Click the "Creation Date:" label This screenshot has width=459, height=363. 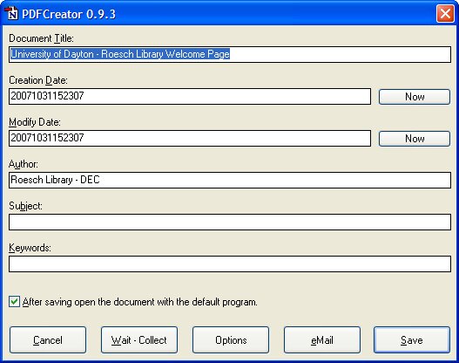(x=38, y=80)
